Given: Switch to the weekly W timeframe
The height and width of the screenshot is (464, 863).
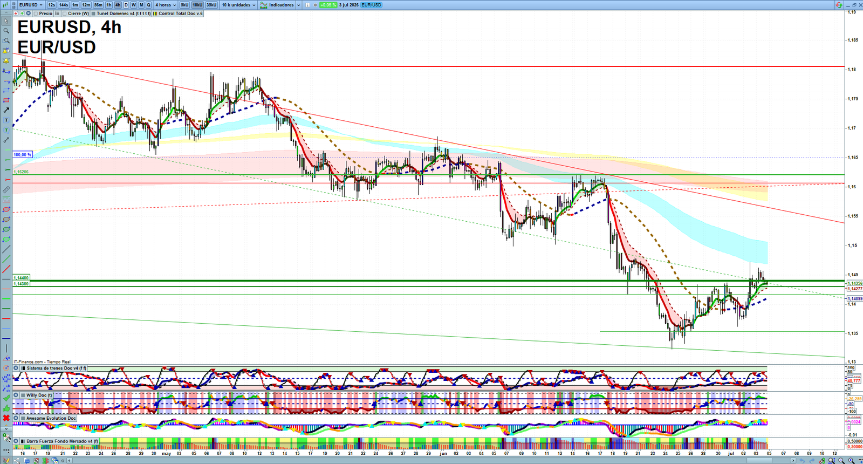Looking at the screenshot, I should pyautogui.click(x=134, y=5).
